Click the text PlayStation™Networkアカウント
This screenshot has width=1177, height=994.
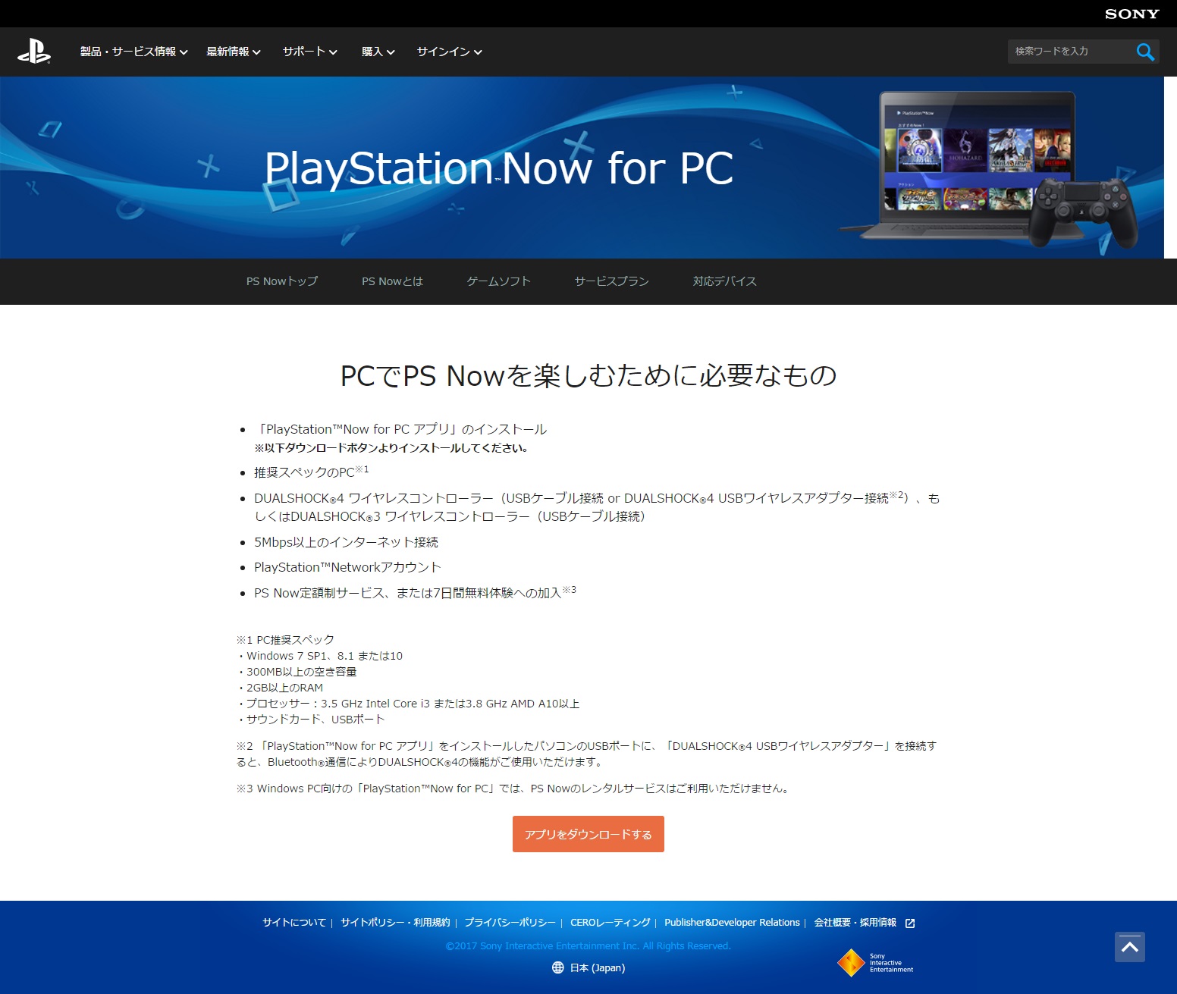coord(347,567)
